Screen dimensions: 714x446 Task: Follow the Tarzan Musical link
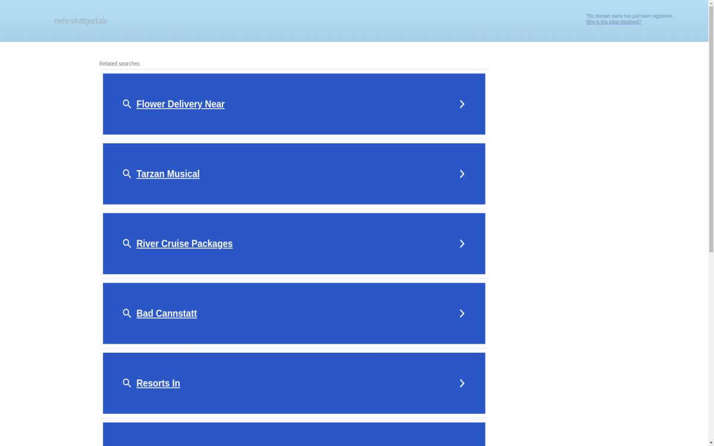(x=168, y=174)
